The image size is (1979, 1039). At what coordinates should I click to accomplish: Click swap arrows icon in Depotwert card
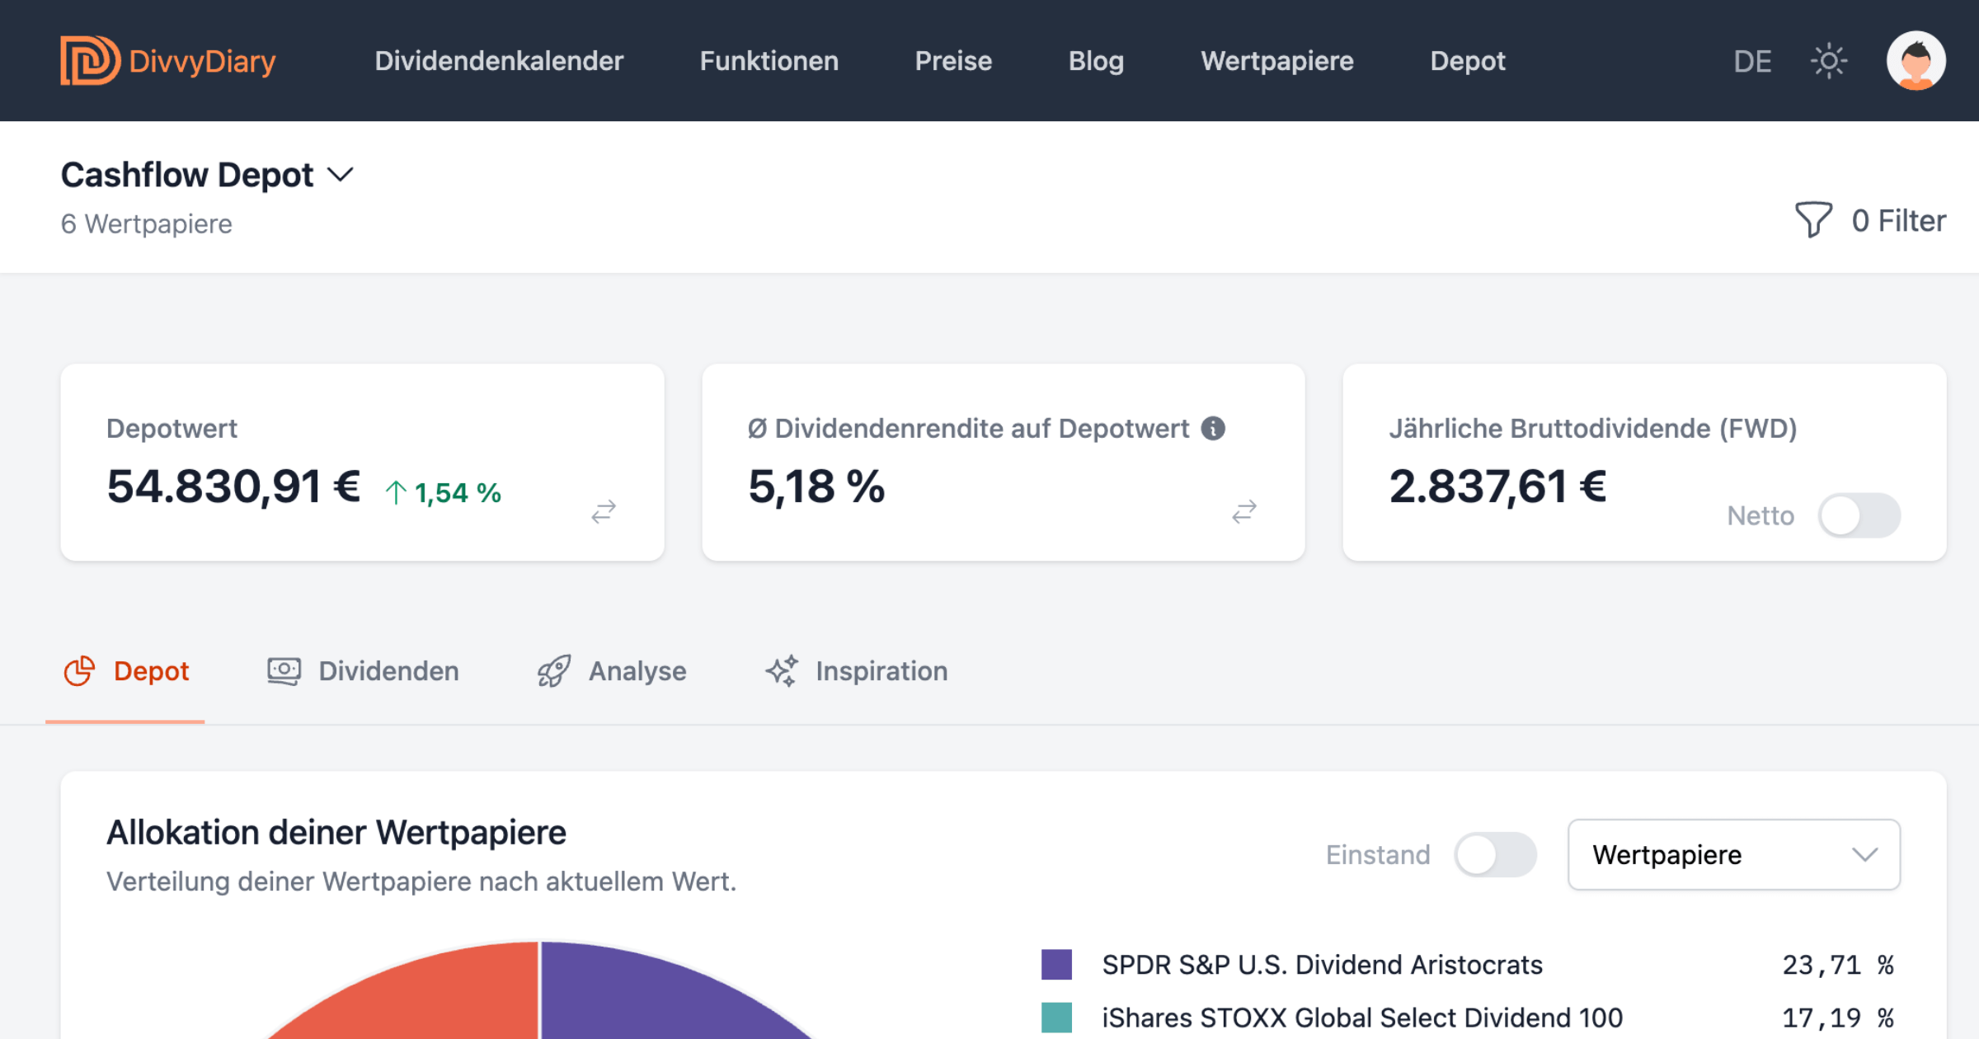click(604, 511)
